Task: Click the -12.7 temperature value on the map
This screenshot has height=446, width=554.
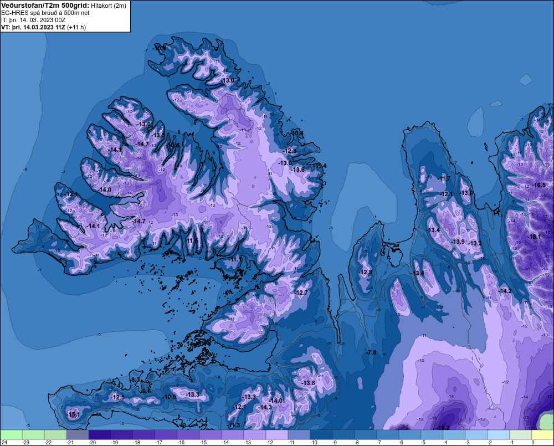Action: 301,293
